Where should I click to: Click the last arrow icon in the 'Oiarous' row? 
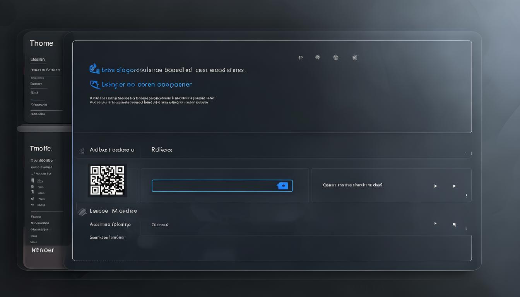tap(454, 224)
